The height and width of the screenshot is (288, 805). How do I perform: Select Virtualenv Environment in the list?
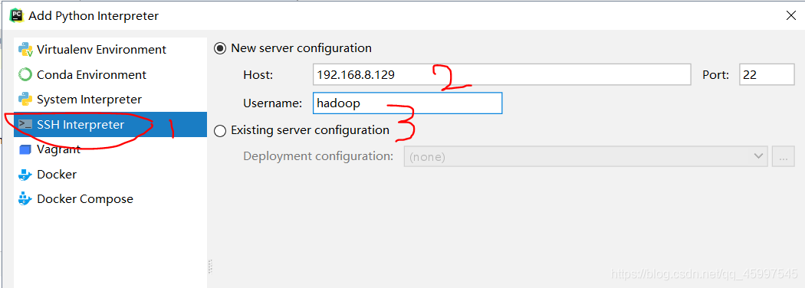tap(110, 50)
